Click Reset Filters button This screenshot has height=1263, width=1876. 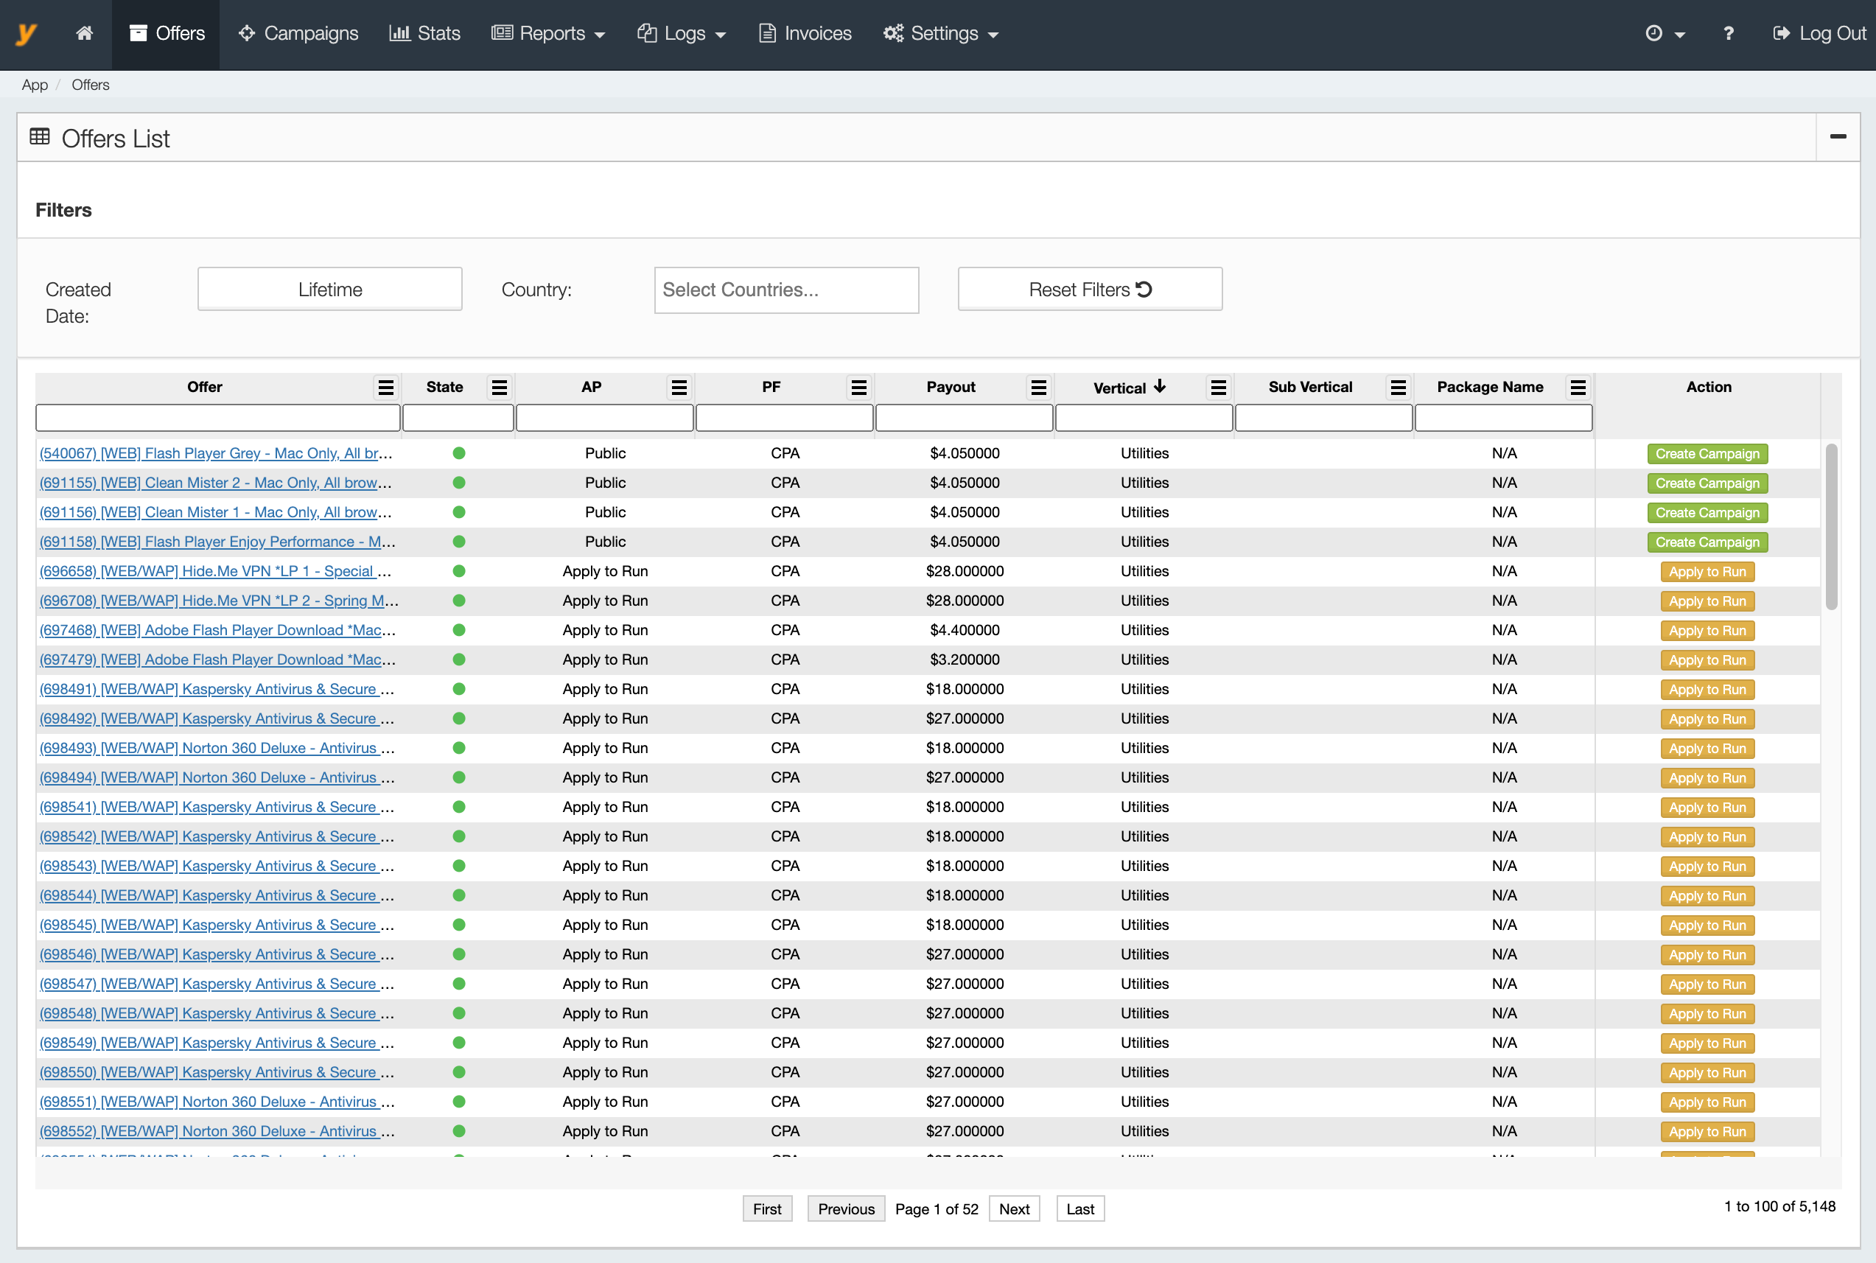(1089, 289)
